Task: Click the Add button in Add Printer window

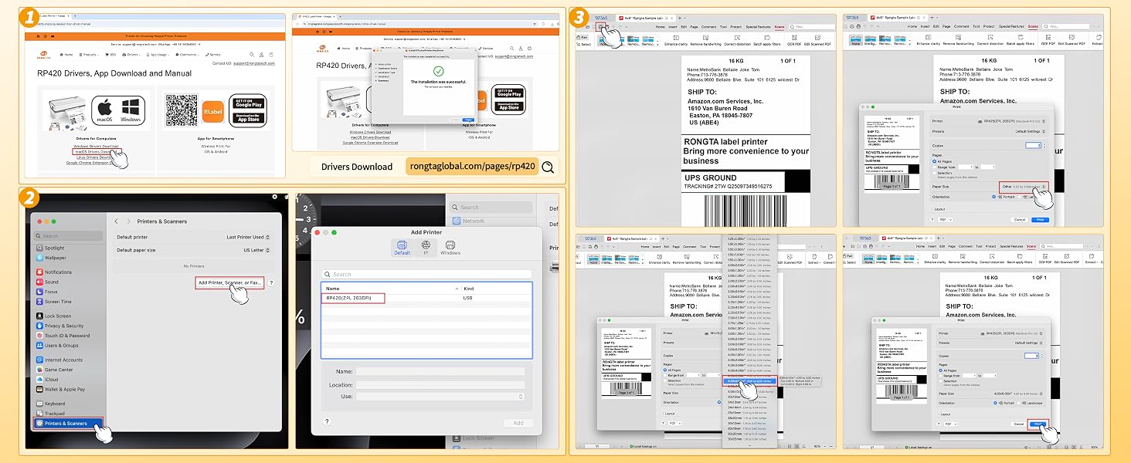Action: tap(518, 423)
